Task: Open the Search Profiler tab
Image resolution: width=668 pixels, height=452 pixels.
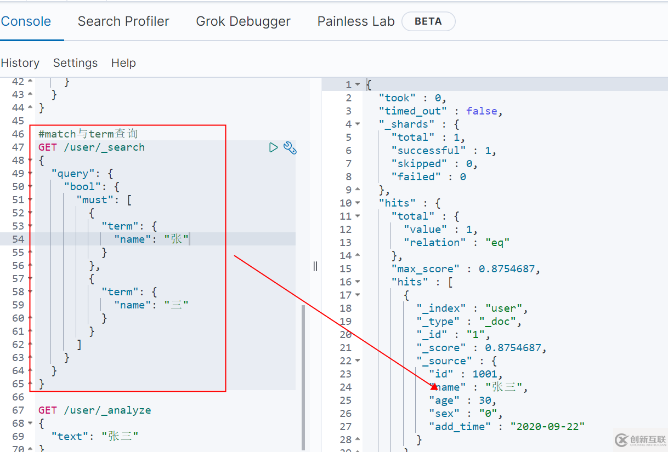Action: pyautogui.click(x=123, y=21)
